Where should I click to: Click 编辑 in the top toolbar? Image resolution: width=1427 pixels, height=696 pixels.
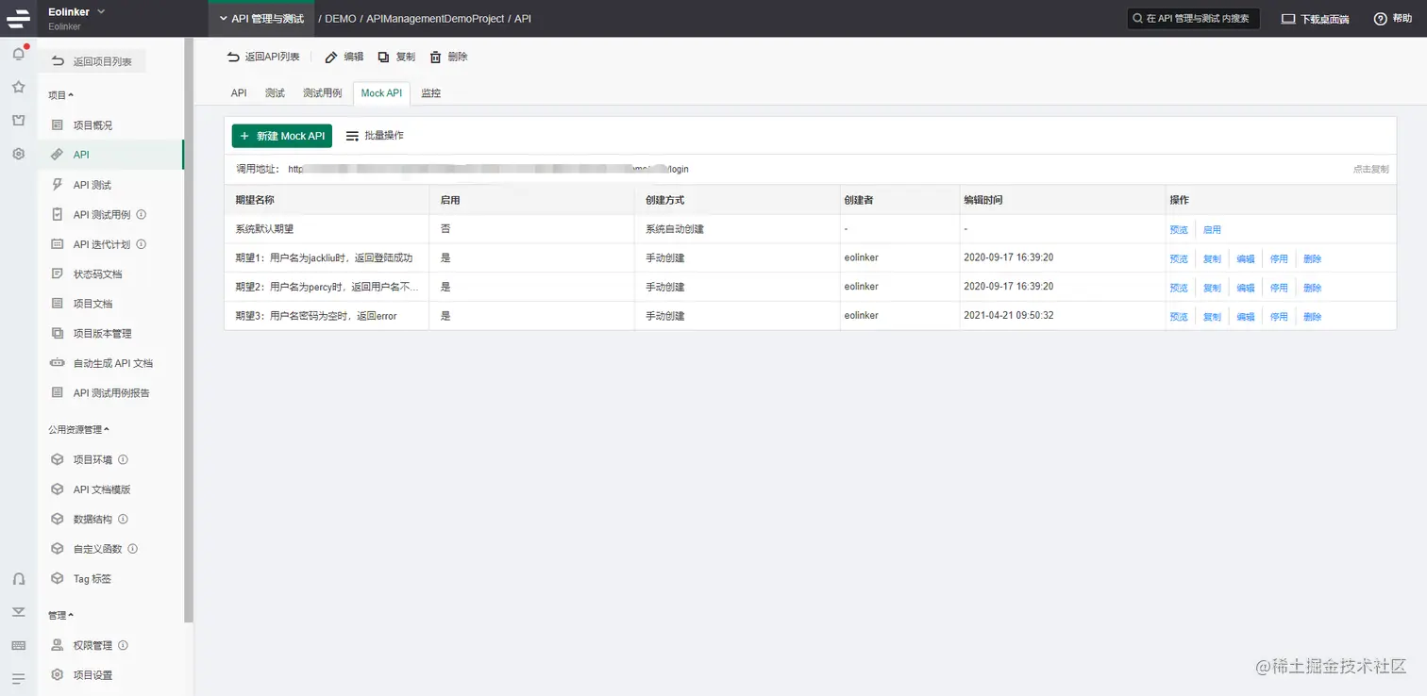point(344,58)
